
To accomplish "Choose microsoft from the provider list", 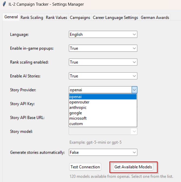I will 103,118.
